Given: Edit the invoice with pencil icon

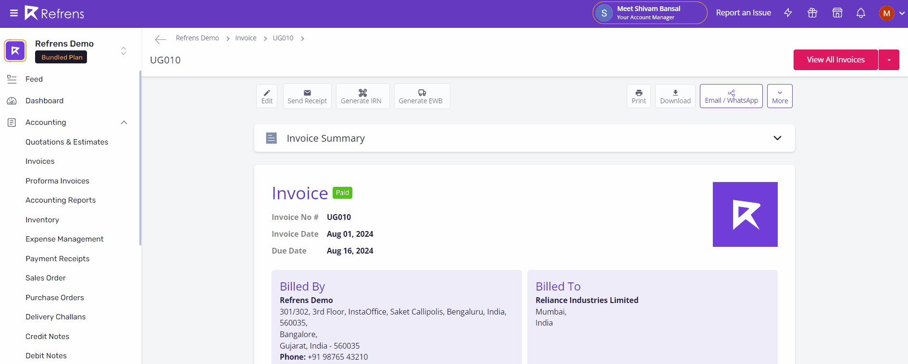Looking at the screenshot, I should coord(267,96).
